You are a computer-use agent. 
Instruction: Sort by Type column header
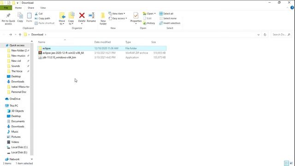128,42
